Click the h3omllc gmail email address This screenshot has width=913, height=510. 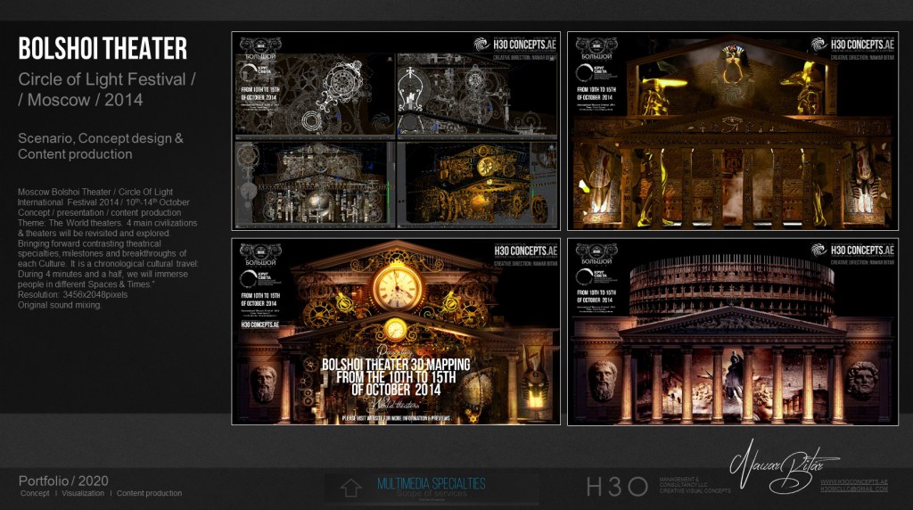[x=853, y=489]
